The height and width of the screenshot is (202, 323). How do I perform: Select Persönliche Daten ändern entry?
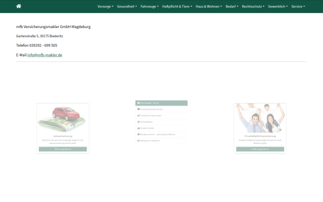point(161,116)
